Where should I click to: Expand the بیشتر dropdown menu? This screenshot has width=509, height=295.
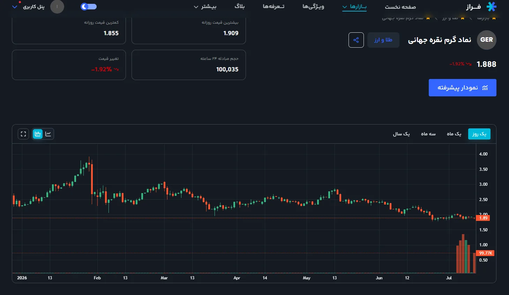click(205, 7)
